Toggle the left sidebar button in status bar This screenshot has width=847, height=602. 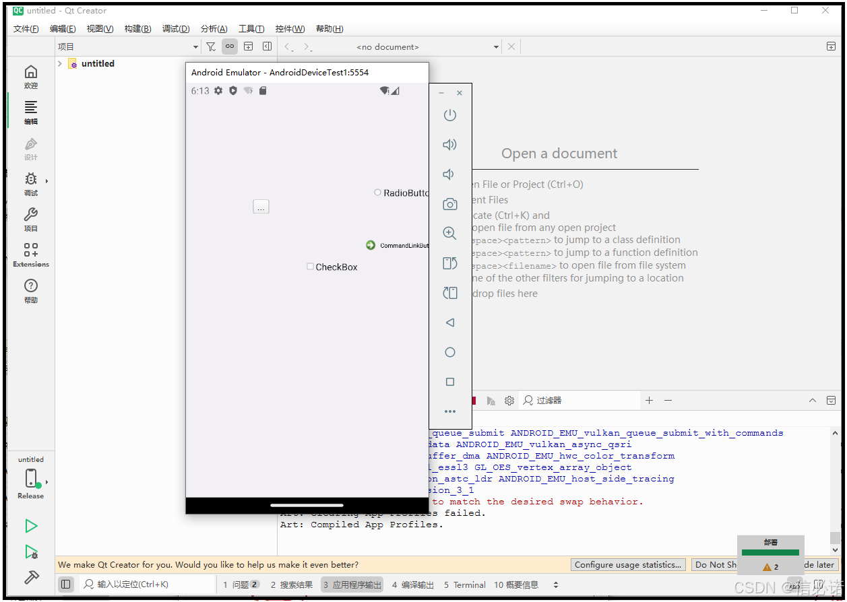(x=65, y=584)
